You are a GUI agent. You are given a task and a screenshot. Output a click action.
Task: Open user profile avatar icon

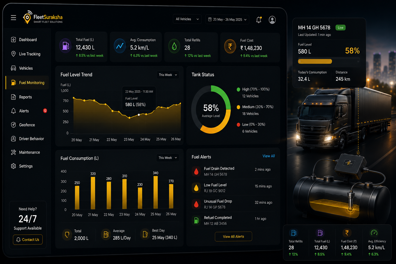point(272,20)
